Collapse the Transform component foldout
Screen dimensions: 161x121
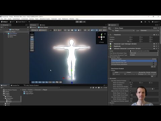pos(109,35)
